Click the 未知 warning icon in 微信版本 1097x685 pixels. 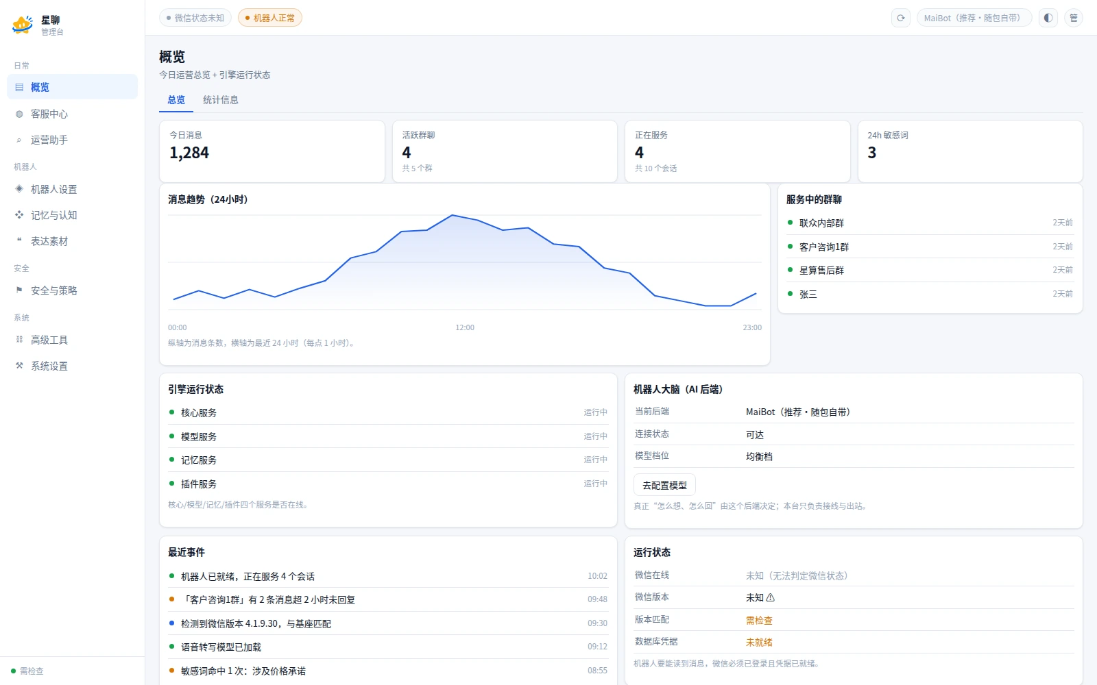[770, 597]
